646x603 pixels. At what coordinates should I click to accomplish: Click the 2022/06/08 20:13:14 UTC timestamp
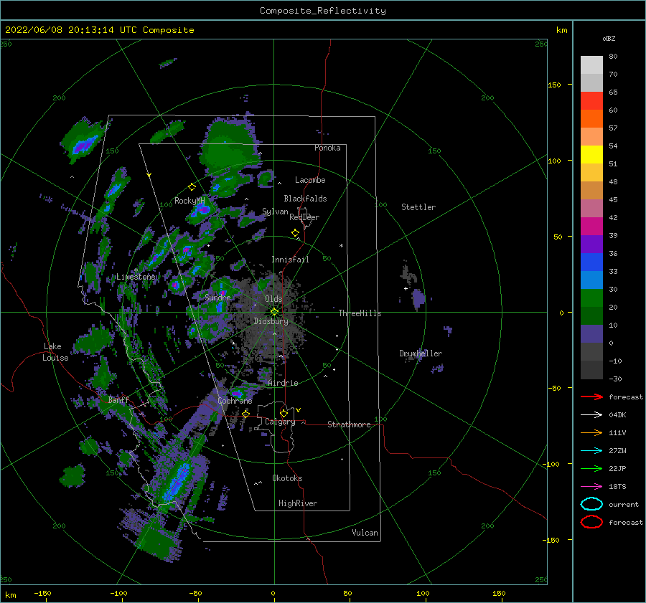click(x=62, y=30)
